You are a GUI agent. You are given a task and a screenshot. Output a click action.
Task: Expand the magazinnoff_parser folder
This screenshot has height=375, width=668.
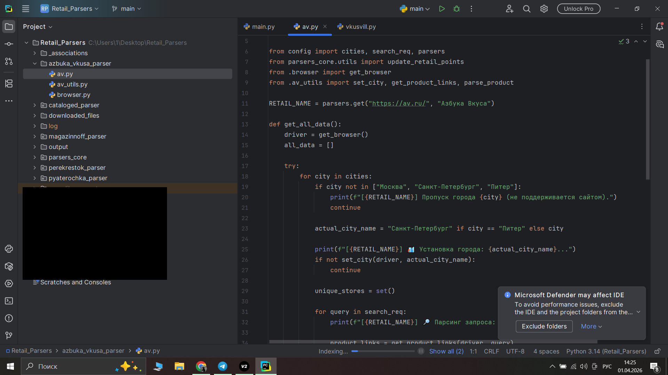(x=35, y=136)
